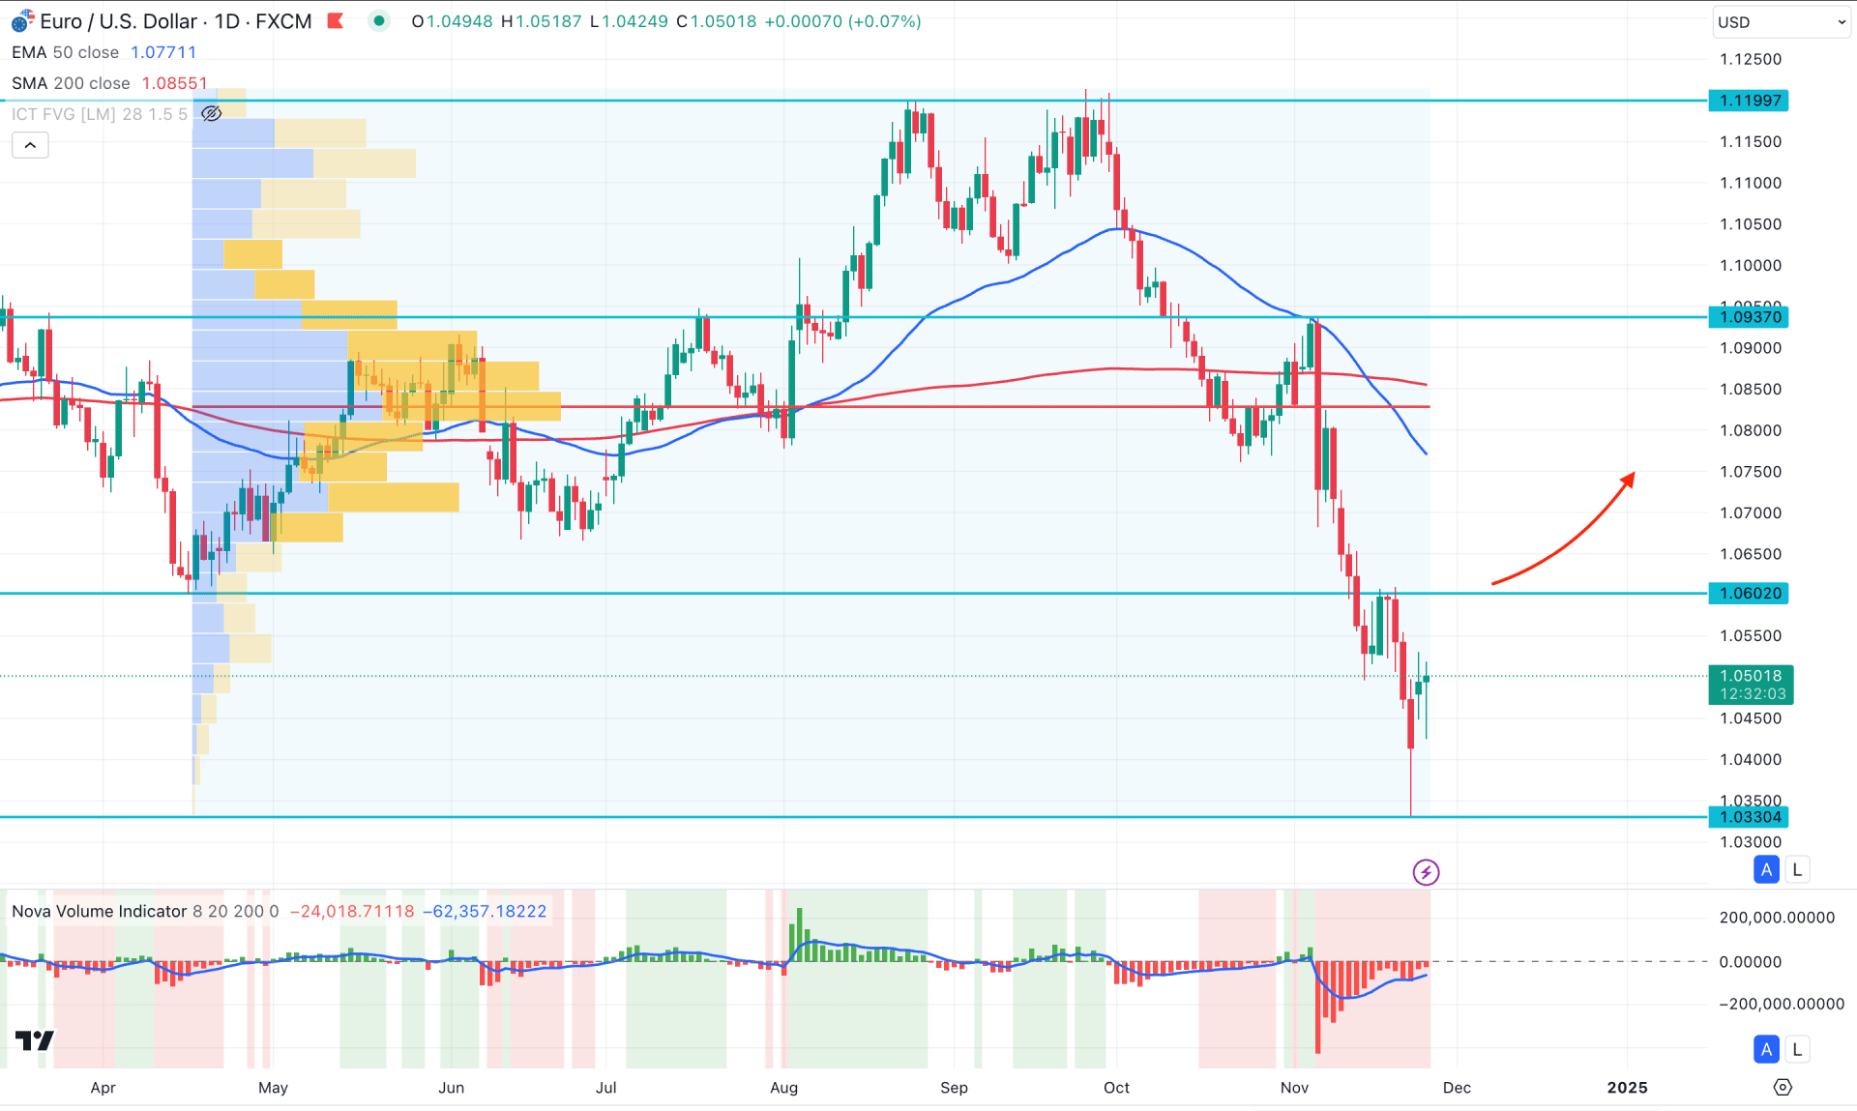Click the 1.03304 horizontal line price label
The image size is (1857, 1111).
click(x=1749, y=817)
